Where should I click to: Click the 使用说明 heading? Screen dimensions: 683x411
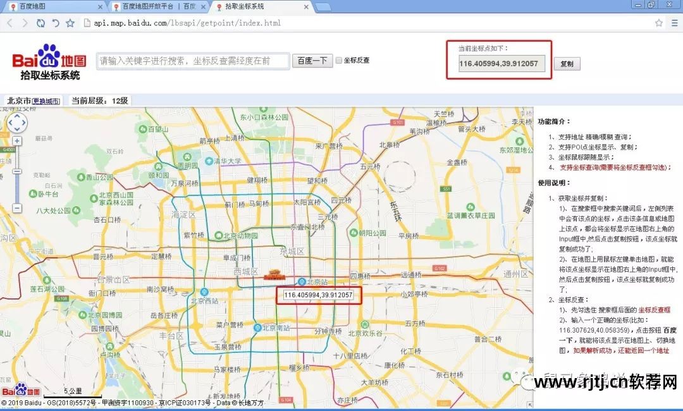tap(553, 183)
